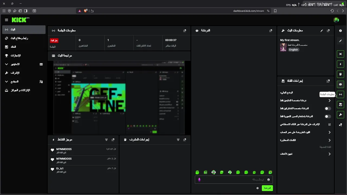Edit stream info using the pencil icon in معلومات البث
The height and width of the screenshot is (195, 347).
point(322,31)
